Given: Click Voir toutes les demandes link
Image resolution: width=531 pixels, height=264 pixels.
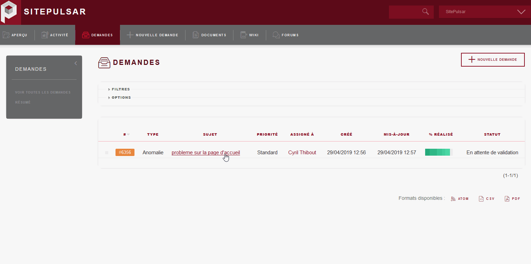Looking at the screenshot, I should click(x=43, y=92).
